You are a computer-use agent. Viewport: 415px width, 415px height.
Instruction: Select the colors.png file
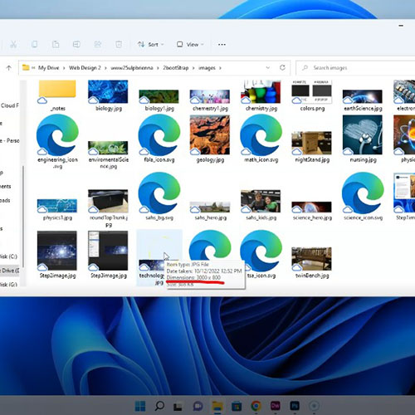pos(312,95)
